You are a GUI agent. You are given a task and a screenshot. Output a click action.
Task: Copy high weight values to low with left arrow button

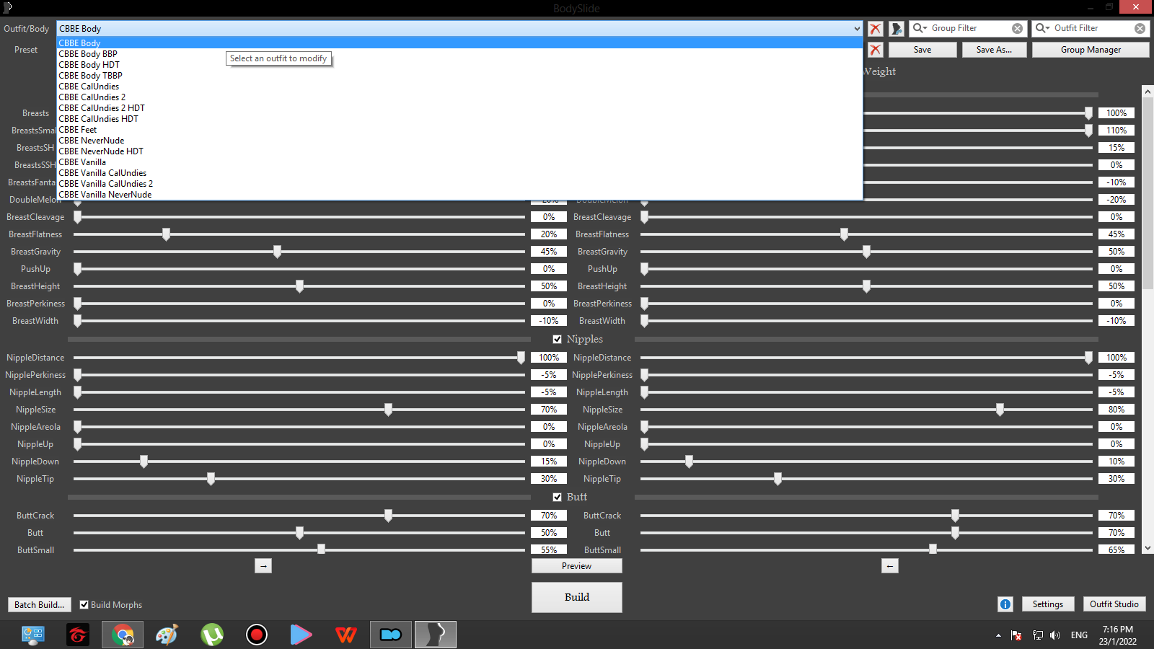pos(890,566)
